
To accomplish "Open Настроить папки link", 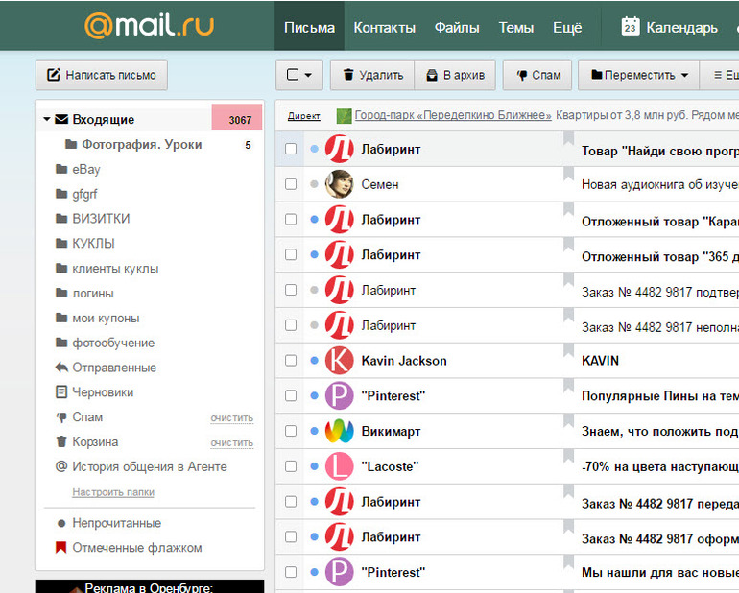I will pos(113,492).
